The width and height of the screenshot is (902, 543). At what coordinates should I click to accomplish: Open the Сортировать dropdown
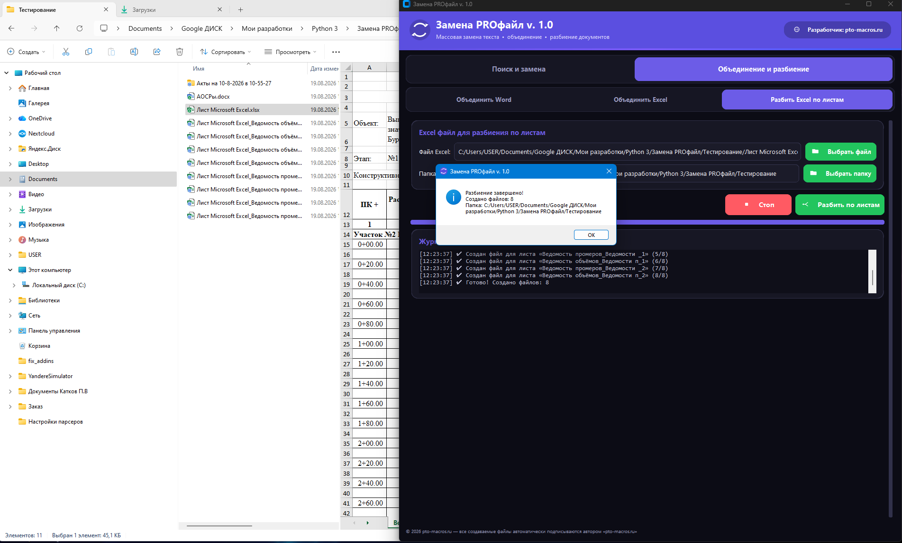(x=225, y=52)
